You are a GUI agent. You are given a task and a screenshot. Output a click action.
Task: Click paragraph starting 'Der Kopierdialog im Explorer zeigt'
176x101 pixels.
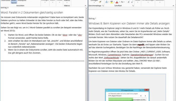coord(130,33)
